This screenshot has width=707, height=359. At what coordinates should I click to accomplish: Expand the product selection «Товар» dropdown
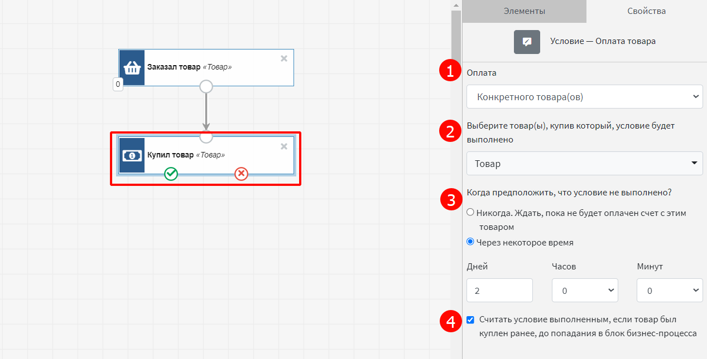click(x=584, y=164)
